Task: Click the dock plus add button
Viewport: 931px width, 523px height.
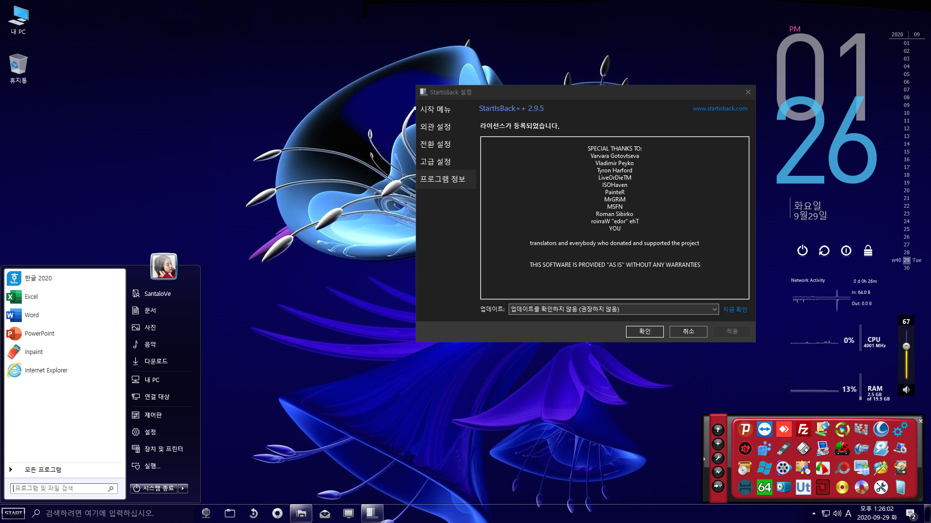Action: click(x=718, y=444)
